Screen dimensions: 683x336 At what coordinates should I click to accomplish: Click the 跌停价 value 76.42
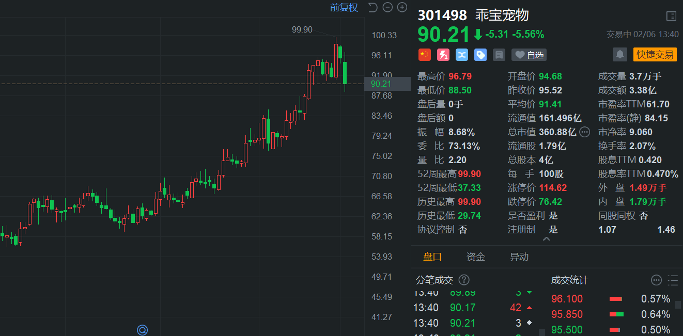point(550,202)
